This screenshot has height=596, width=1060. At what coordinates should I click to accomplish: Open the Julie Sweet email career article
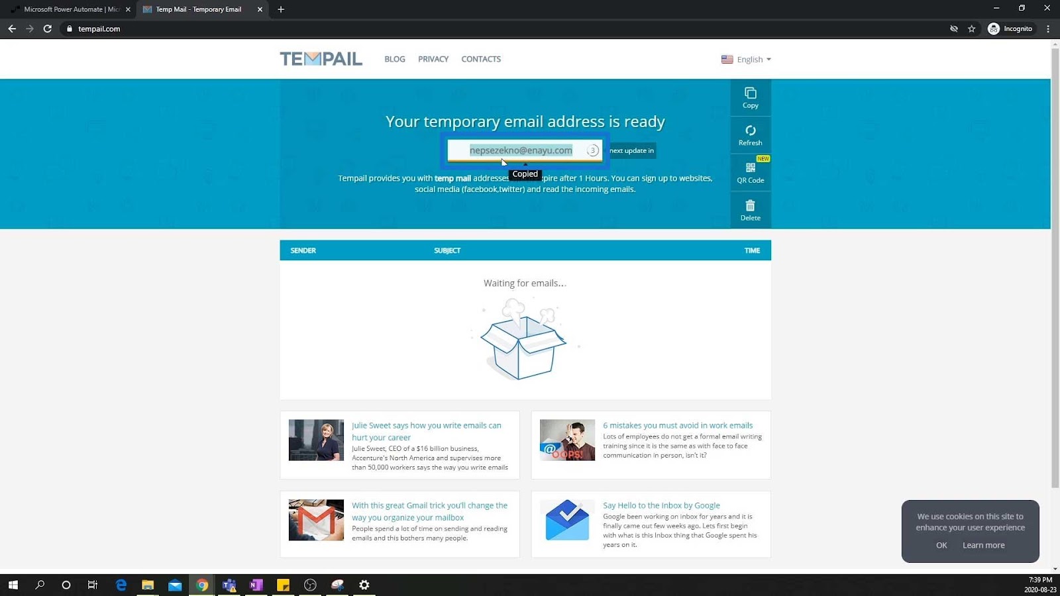click(x=427, y=431)
